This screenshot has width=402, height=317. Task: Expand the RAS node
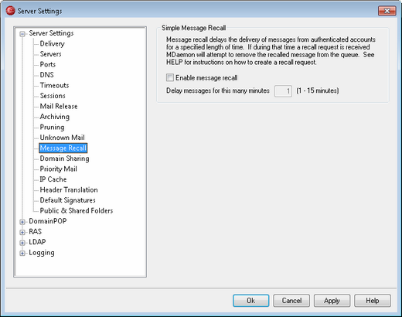[x=22, y=232]
